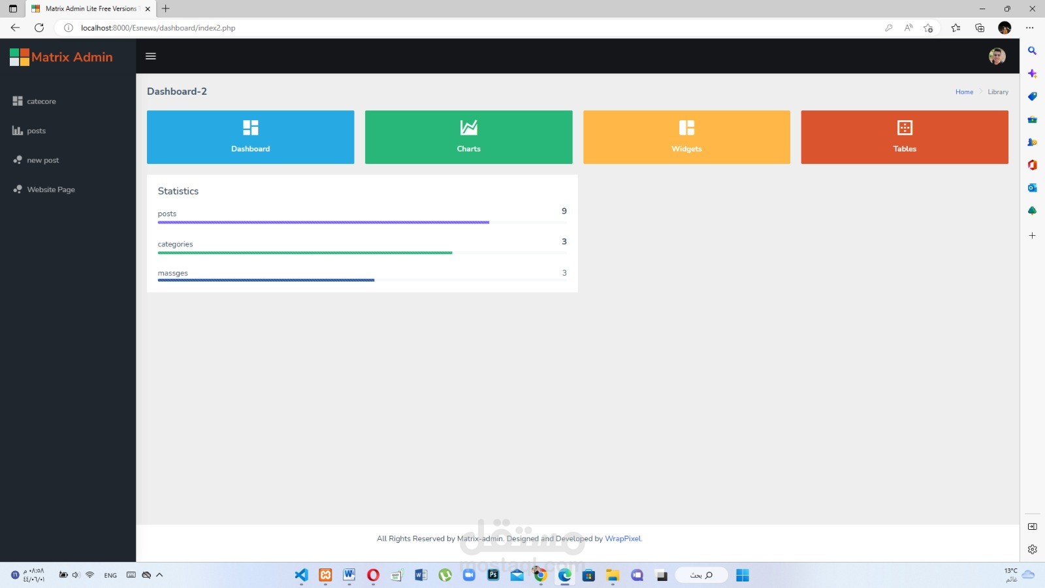Go back with the browser back arrow
The width and height of the screenshot is (1045, 588).
(x=15, y=27)
